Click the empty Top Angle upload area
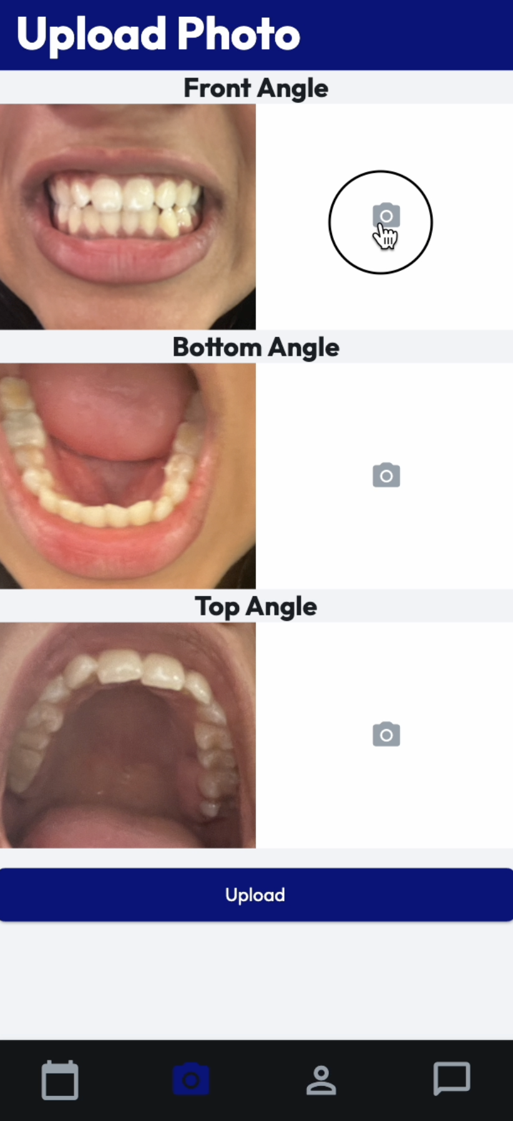513x1121 pixels. [x=384, y=735]
